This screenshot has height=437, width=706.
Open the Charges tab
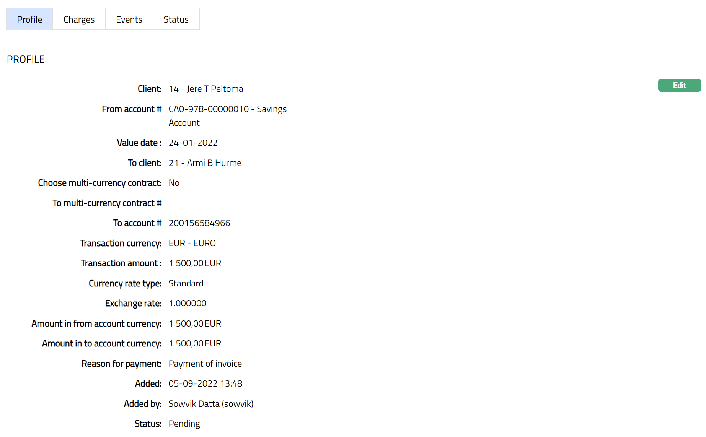pos(79,19)
